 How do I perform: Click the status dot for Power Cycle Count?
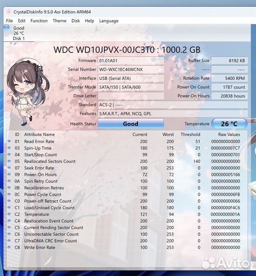click(x=9, y=194)
